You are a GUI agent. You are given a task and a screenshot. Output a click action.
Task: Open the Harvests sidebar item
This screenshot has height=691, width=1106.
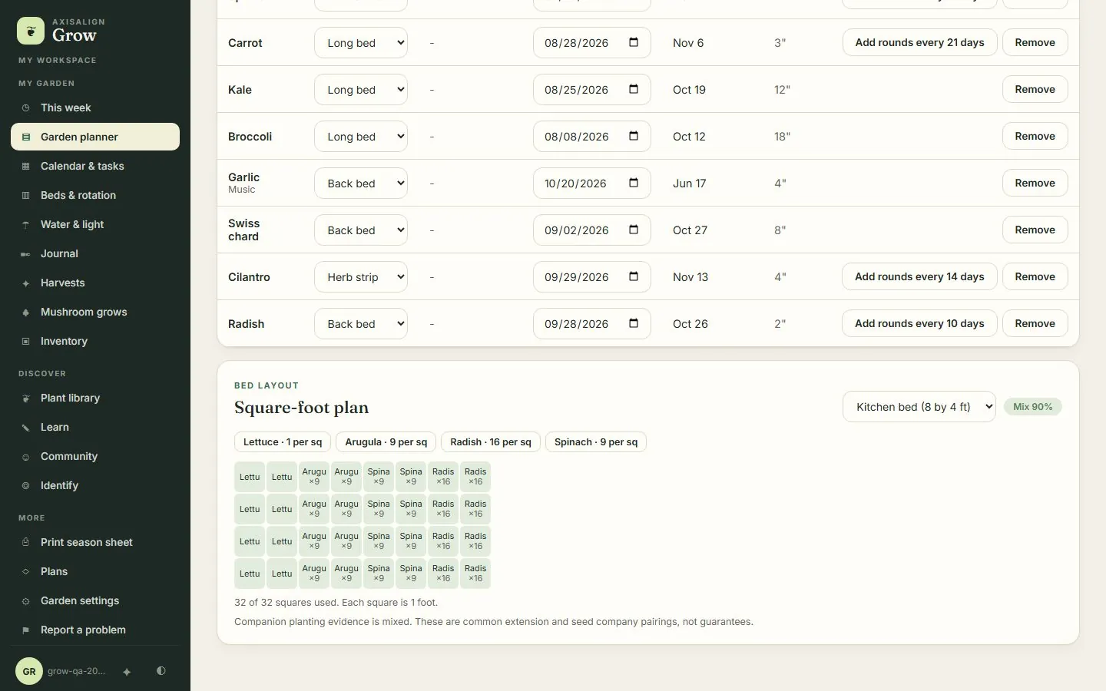pyautogui.click(x=95, y=283)
